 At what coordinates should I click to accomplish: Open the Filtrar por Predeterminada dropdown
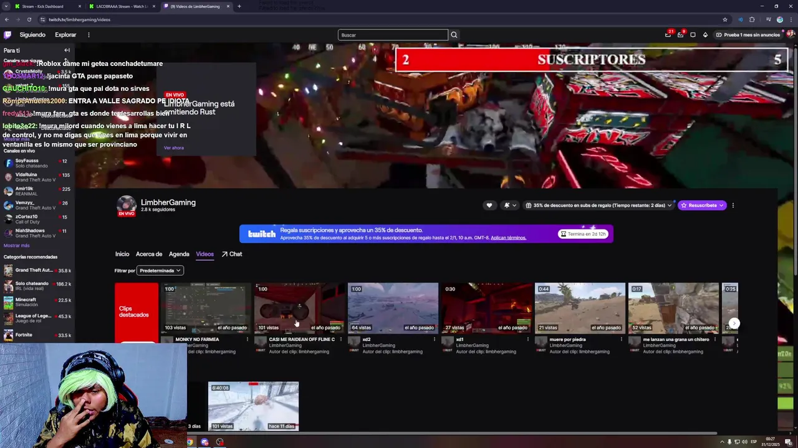pyautogui.click(x=160, y=271)
